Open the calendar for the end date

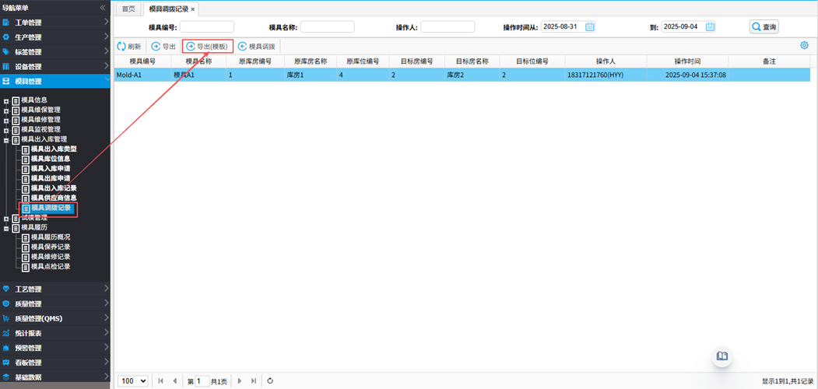click(x=710, y=26)
